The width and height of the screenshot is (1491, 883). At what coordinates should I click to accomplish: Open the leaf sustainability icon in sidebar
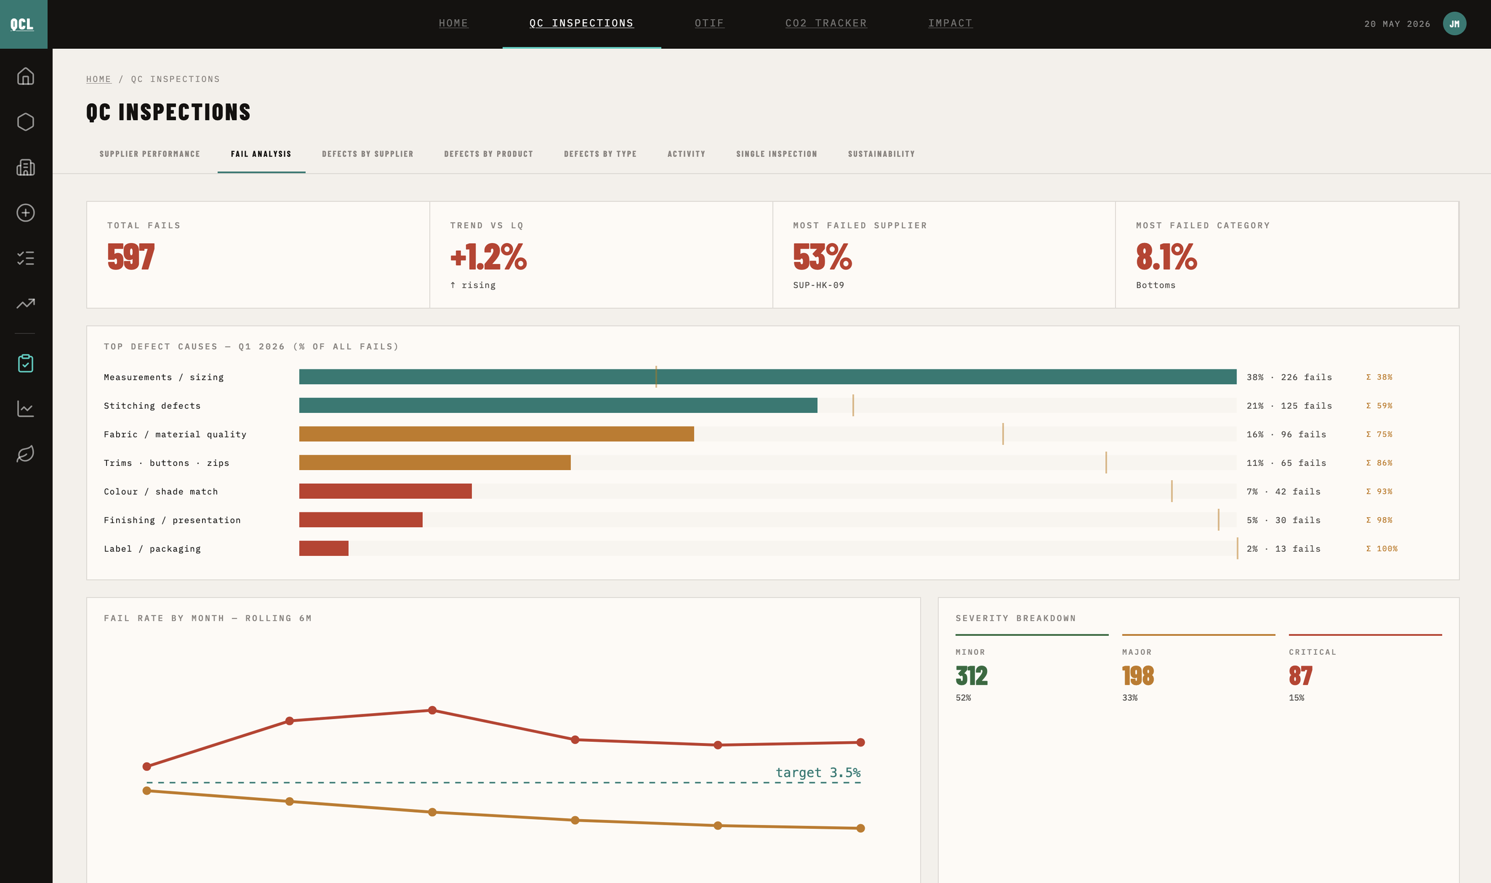tap(26, 454)
